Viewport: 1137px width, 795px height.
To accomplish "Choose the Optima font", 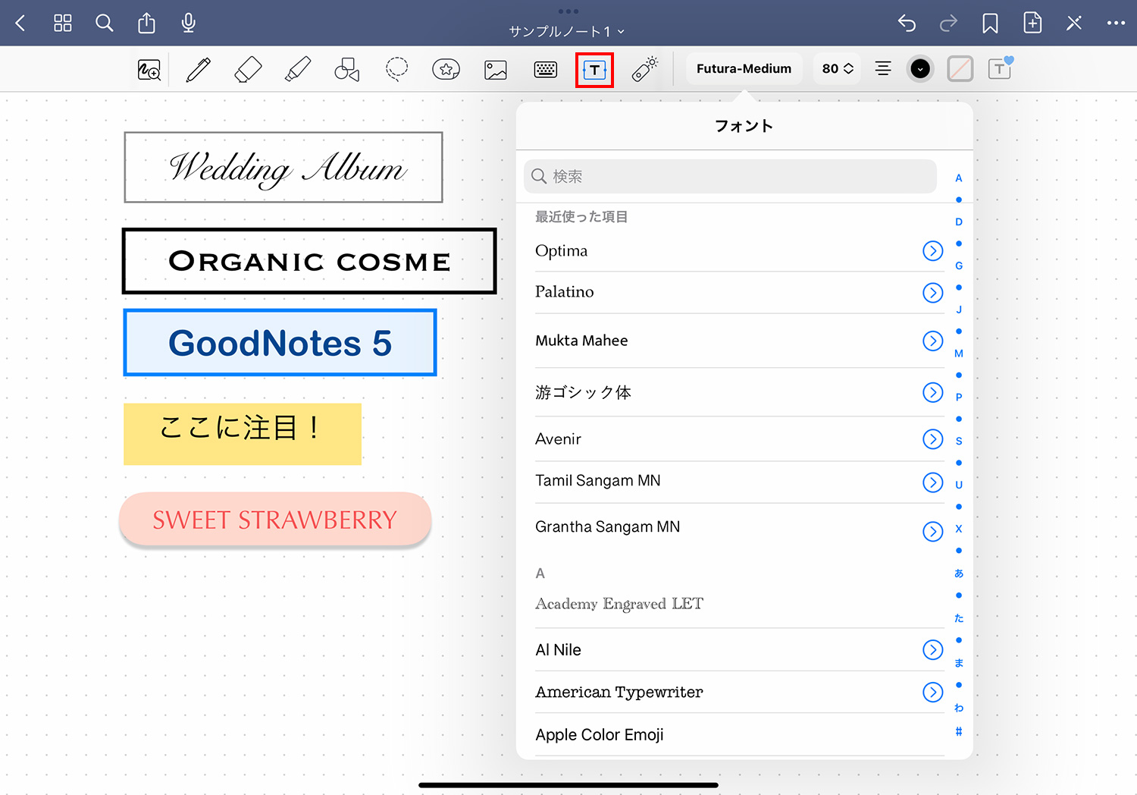I will [561, 251].
